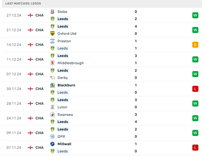Click the Millwall club crest icon
Image resolution: width=205 pixels, height=156 pixels.
[x=52, y=144]
